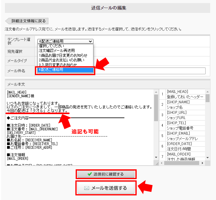216x200 pixels.
Task: Open the テンプレート選択 dropdown
Action: [65, 41]
